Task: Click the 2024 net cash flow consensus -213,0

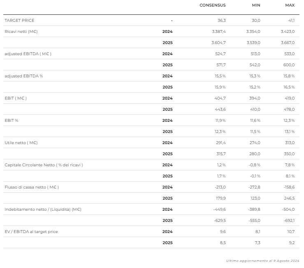Action: [x=219, y=187]
